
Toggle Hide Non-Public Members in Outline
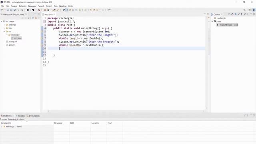242,14
